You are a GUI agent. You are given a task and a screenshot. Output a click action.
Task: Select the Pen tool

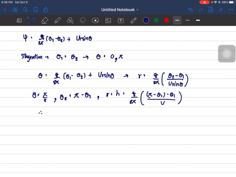pos(32,21)
